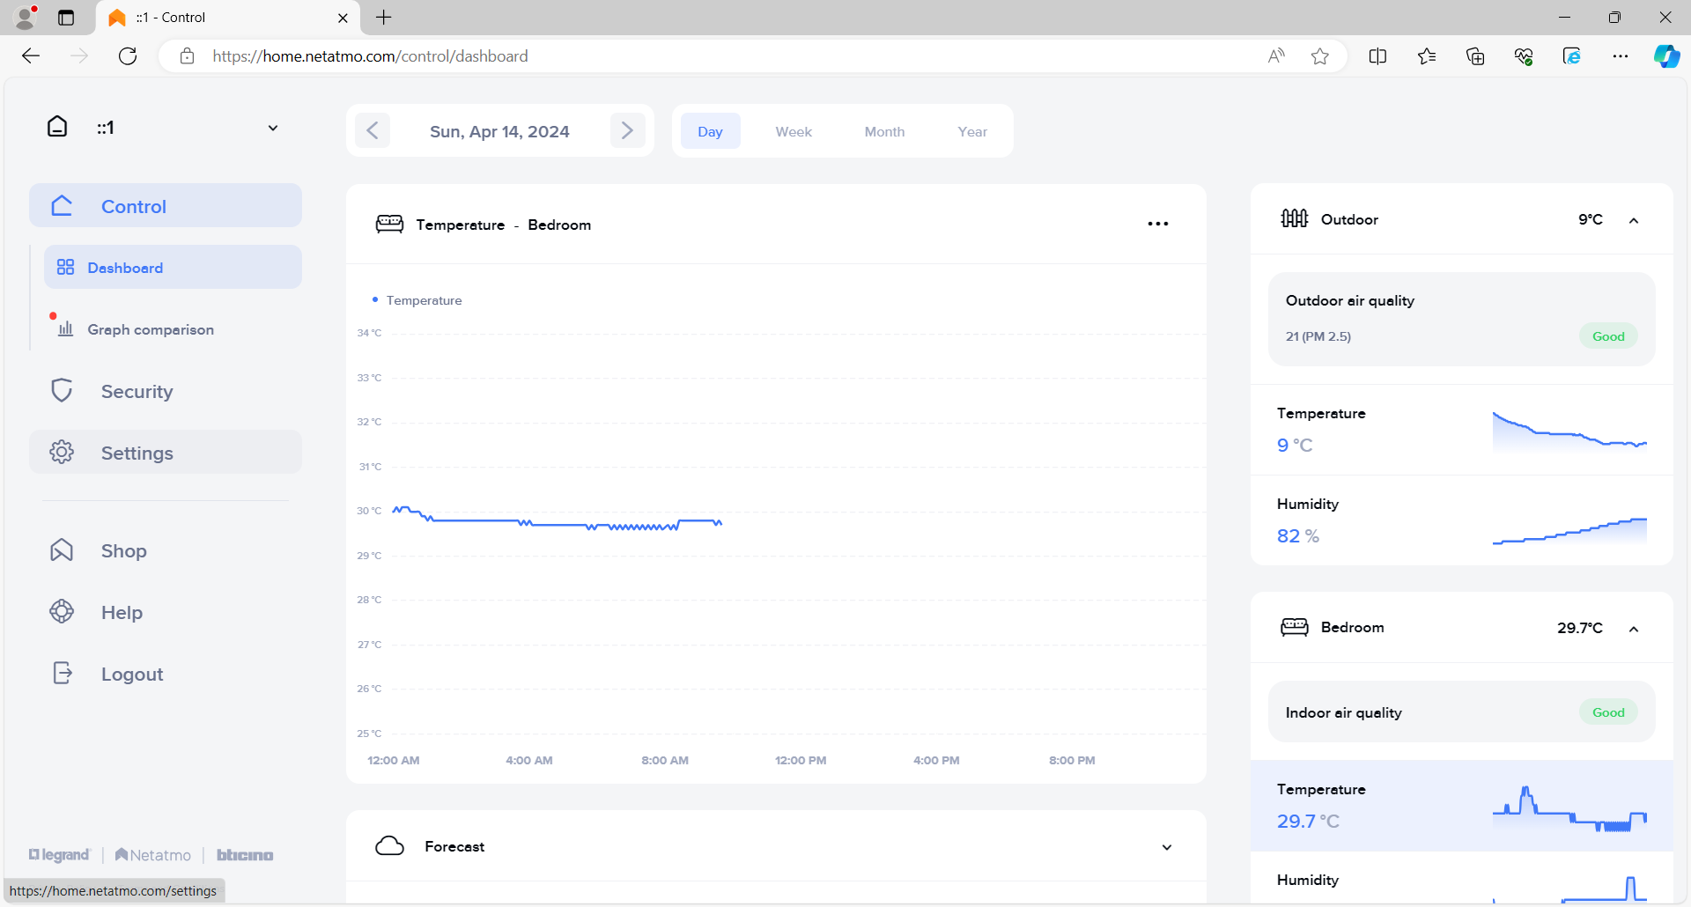Click the Security shield icon in sidebar
The width and height of the screenshot is (1691, 907).
pos(62,391)
